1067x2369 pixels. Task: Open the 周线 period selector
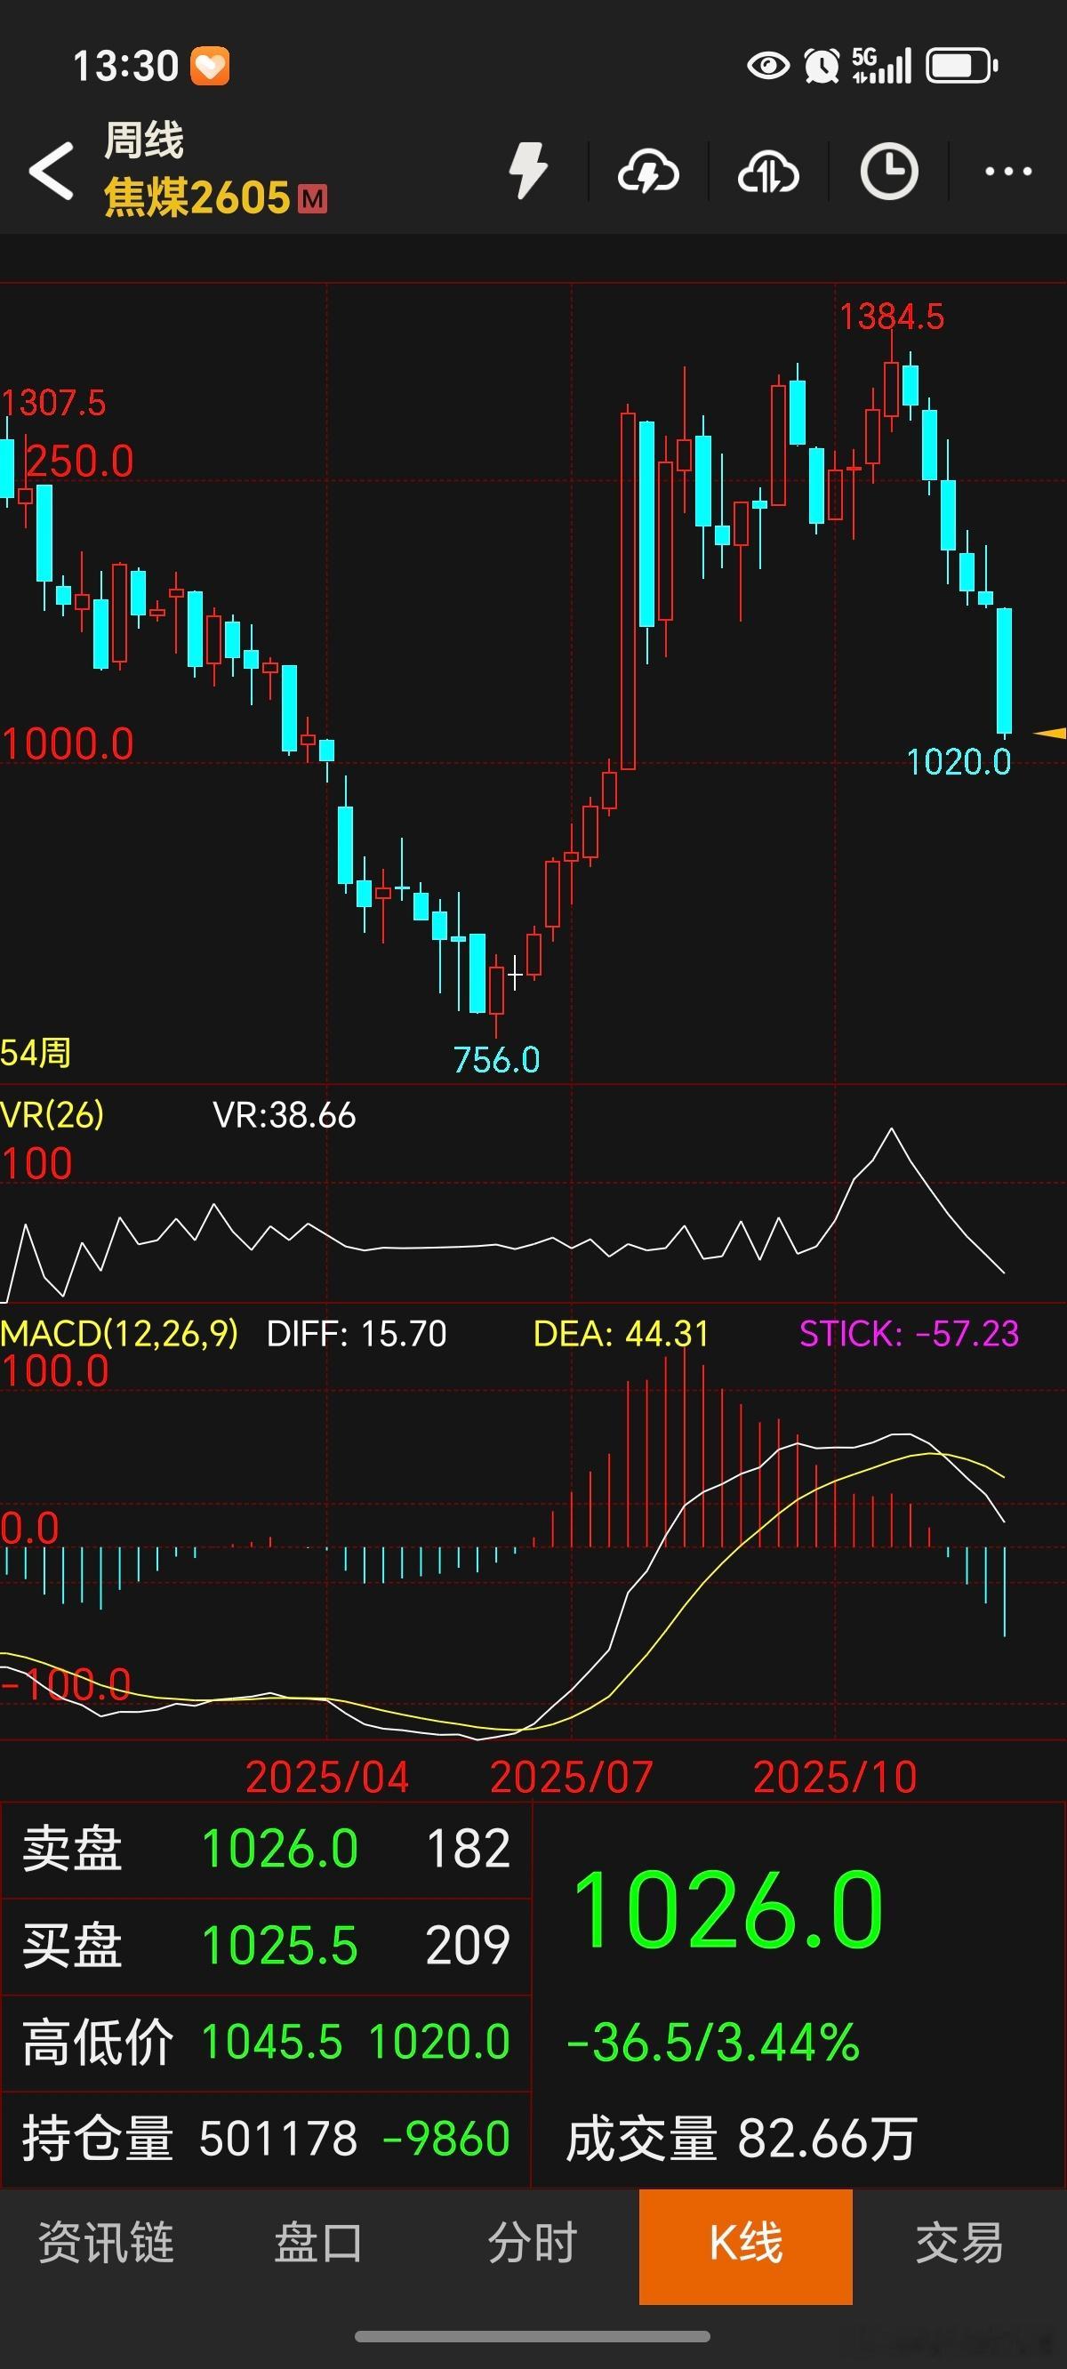(143, 141)
